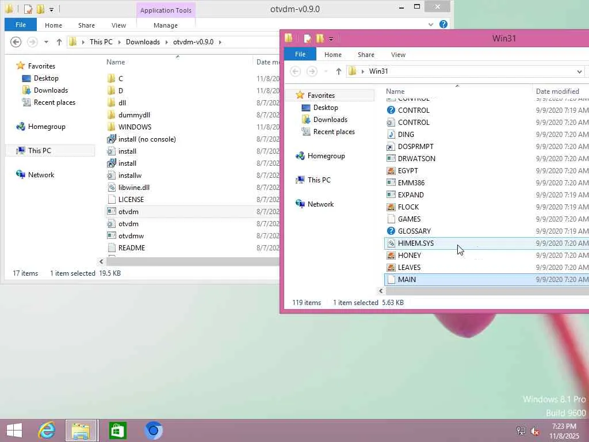The height and width of the screenshot is (442, 589).
Task: Sort by Date modified in Win31 window
Action: click(557, 92)
